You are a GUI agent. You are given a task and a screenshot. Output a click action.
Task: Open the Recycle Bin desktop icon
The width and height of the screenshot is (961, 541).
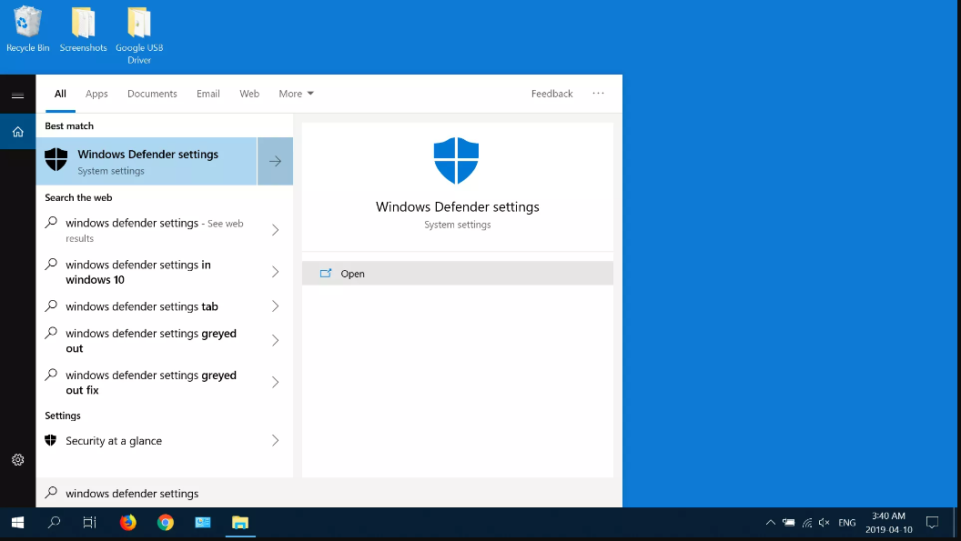(x=27, y=29)
